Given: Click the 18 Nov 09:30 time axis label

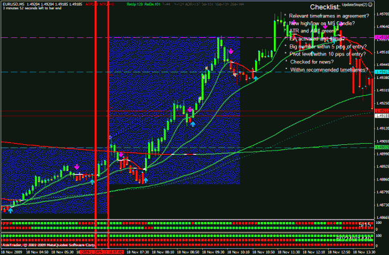Looking at the screenshot, I should 212,253.
